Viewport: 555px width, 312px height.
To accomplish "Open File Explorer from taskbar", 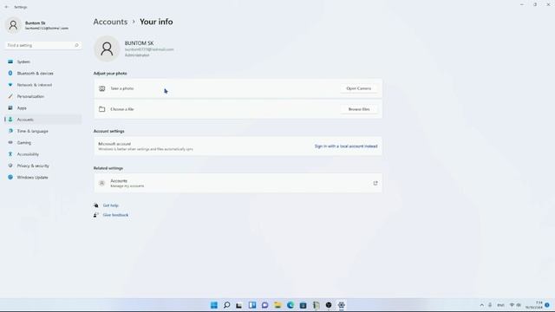I will coord(277,305).
